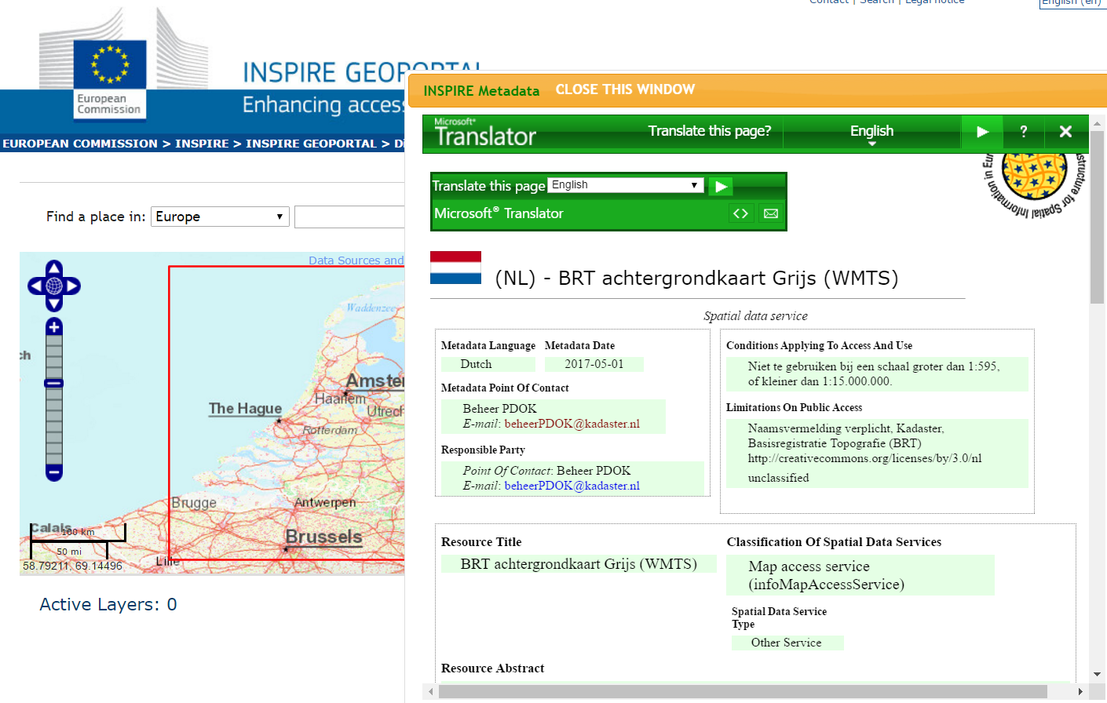Open the 'Translate this page' English select box
The height and width of the screenshot is (703, 1107).
tap(625, 185)
